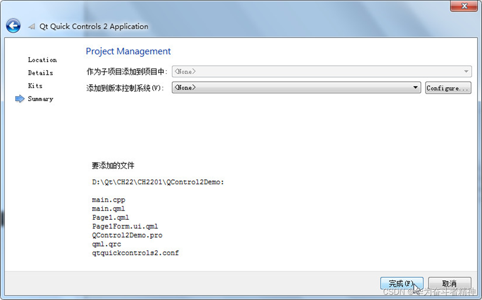Click the back navigation arrow icon

13,25
